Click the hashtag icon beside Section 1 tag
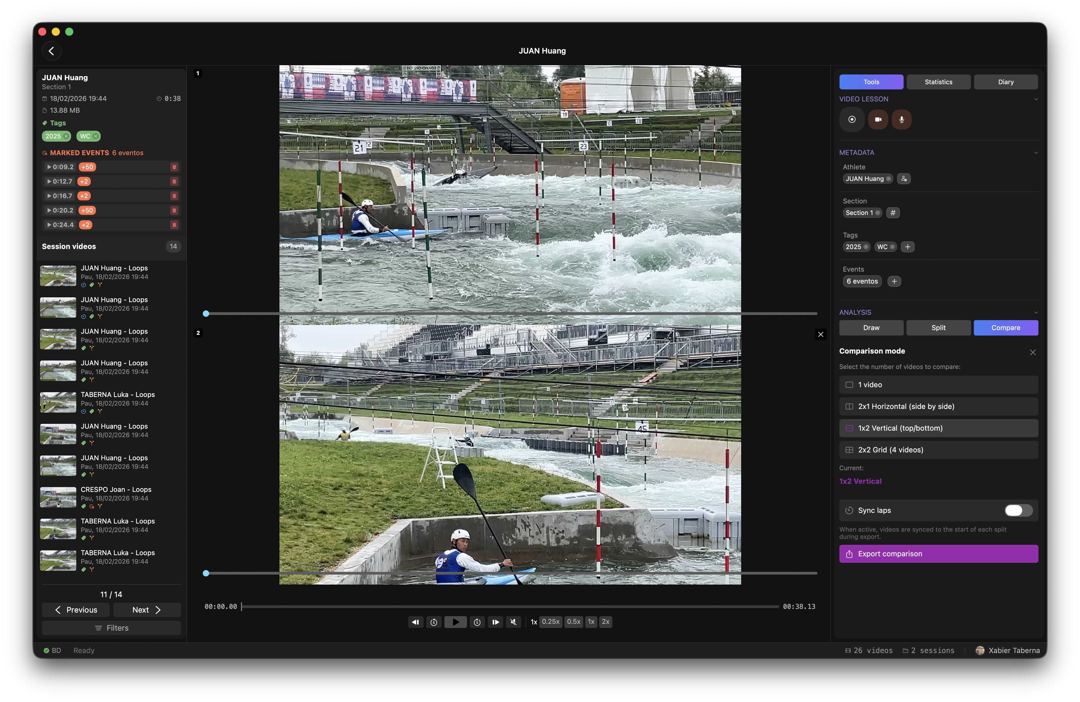This screenshot has height=702, width=1080. click(x=893, y=212)
